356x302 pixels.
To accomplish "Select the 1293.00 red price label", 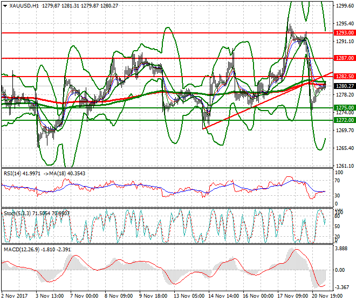I will click(345, 33).
